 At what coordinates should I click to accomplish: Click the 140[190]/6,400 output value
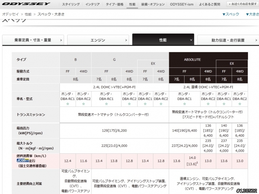(185, 131)
